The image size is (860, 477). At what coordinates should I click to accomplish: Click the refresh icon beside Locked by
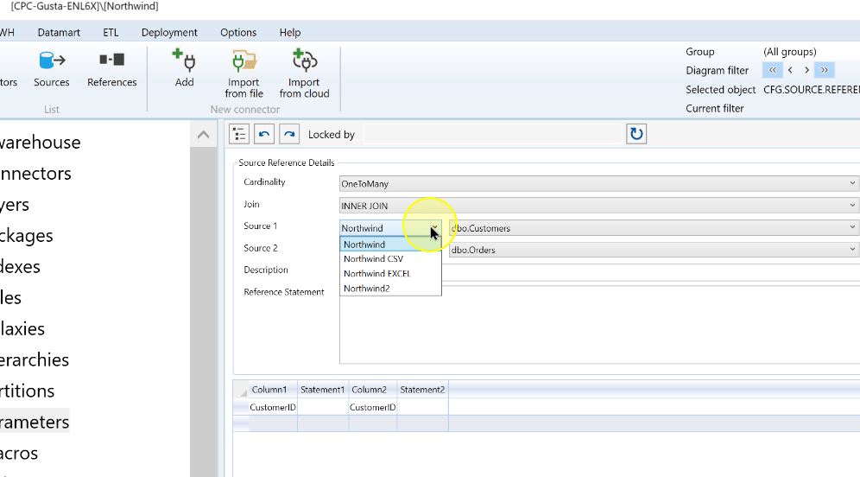[x=636, y=134]
